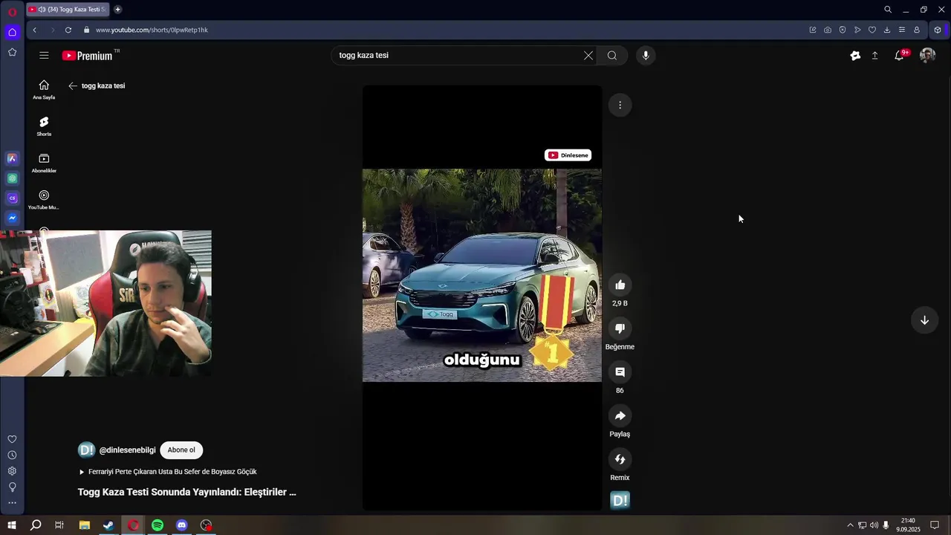This screenshot has width=951, height=535.
Task: Open a new browser tab
Action: (x=117, y=10)
